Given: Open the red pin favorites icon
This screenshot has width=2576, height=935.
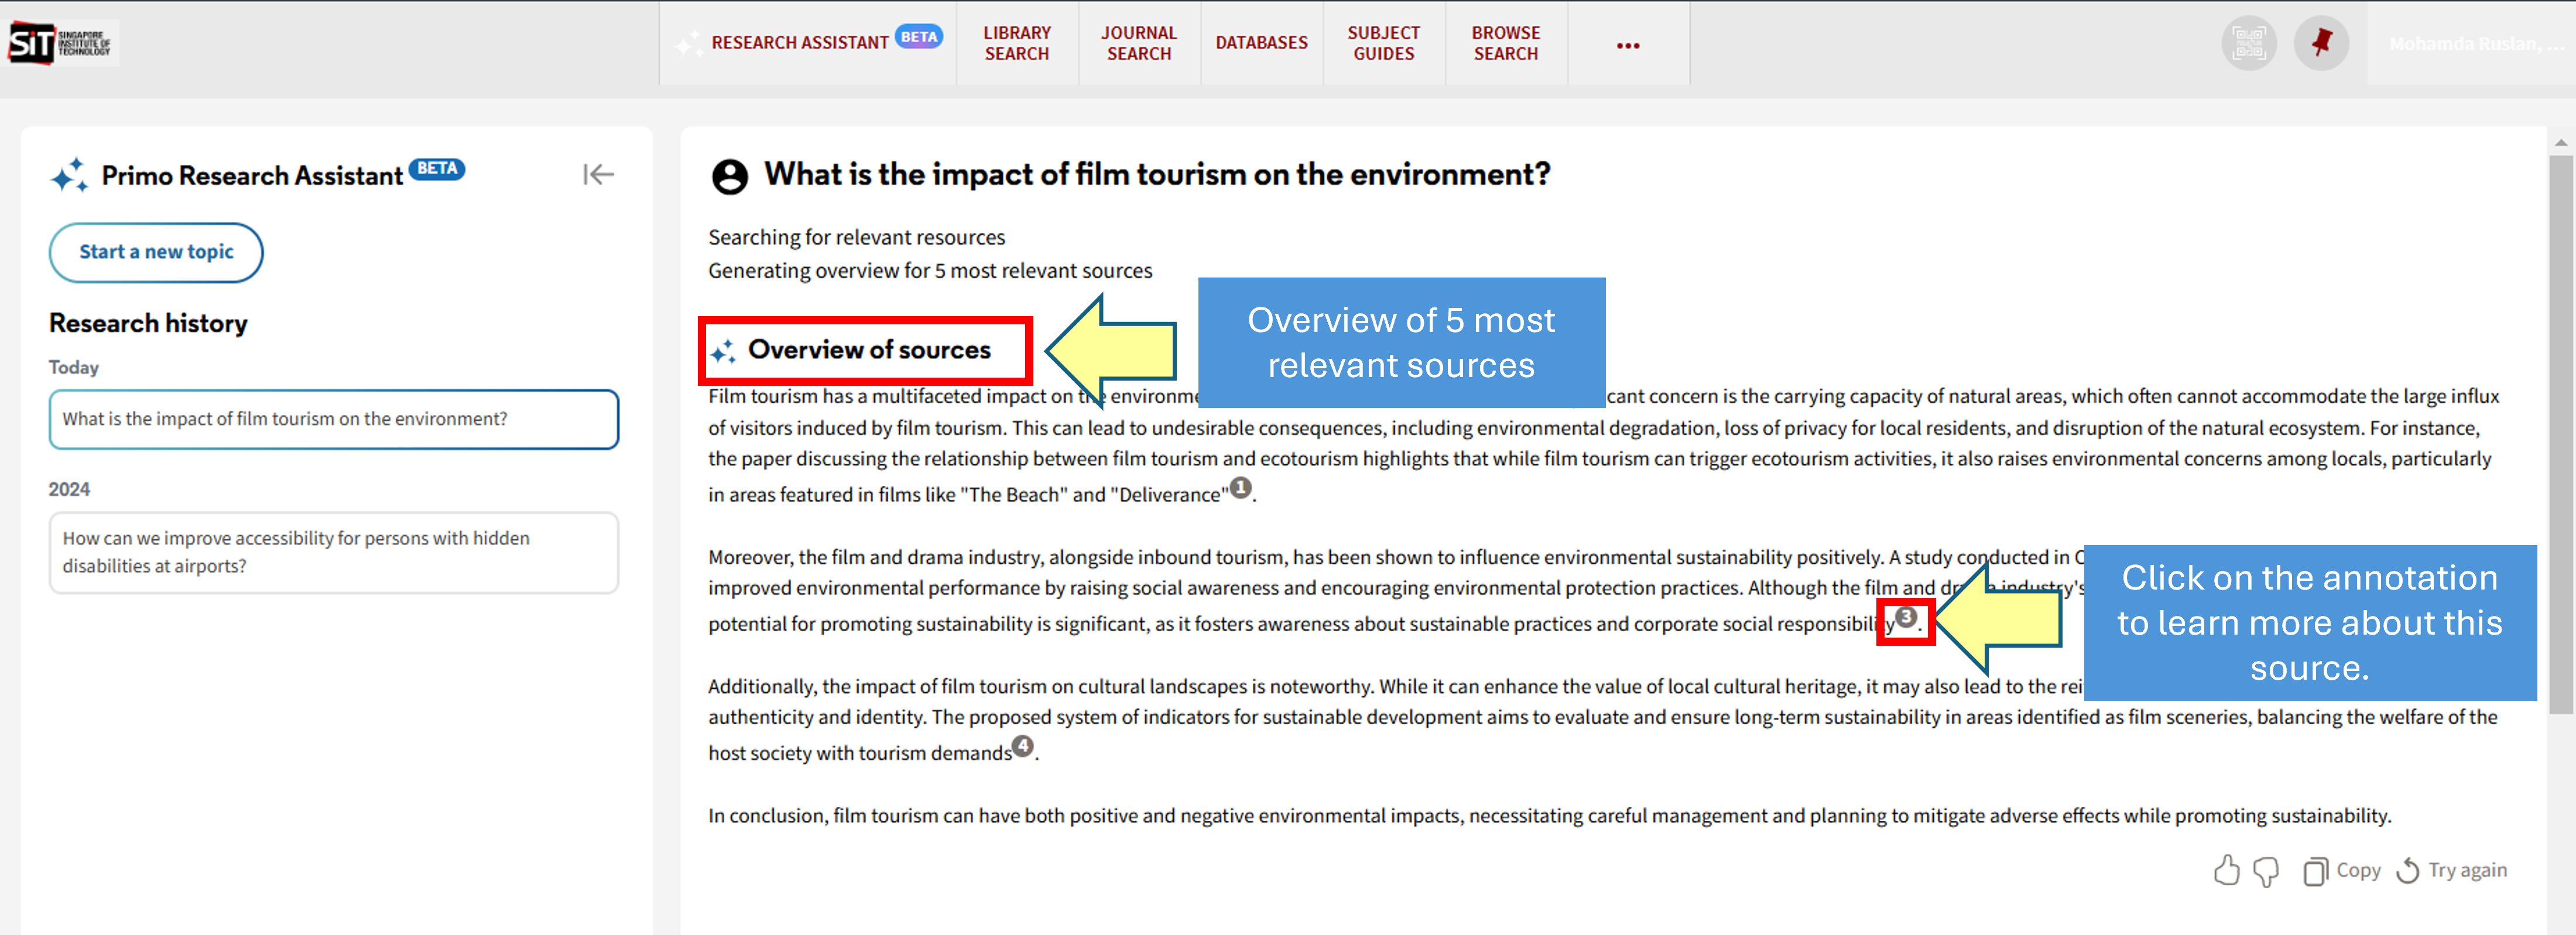Looking at the screenshot, I should point(2321,43).
